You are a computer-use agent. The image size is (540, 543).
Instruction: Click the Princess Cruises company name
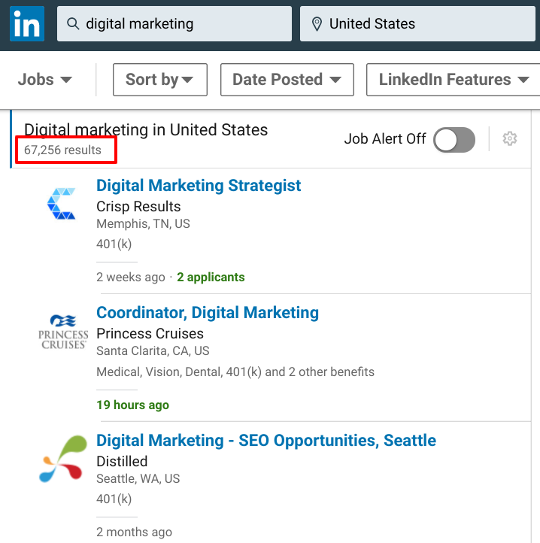click(150, 333)
